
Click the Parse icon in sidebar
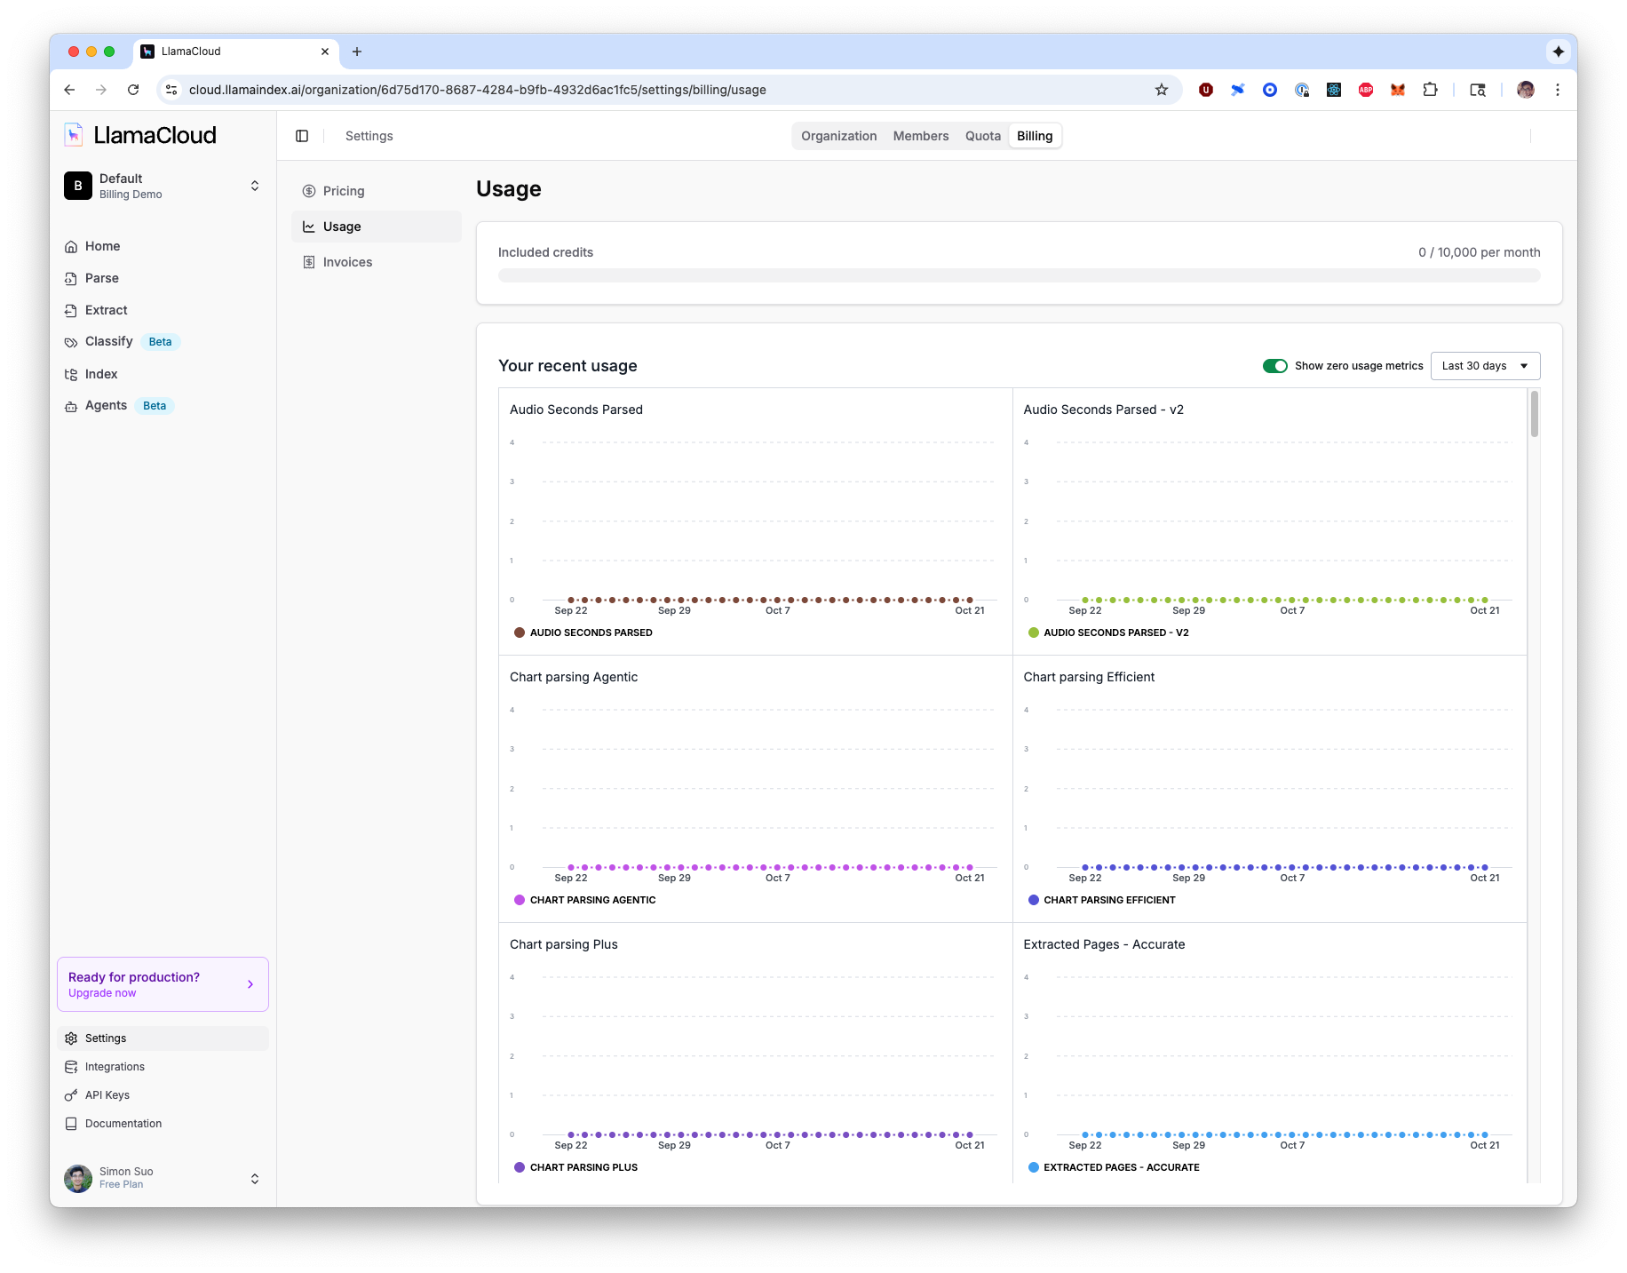pos(71,279)
